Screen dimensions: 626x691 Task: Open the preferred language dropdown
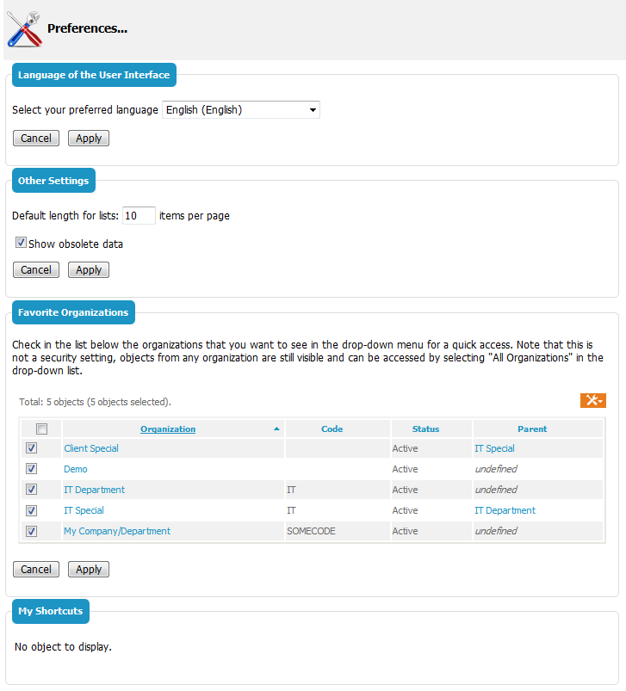point(241,110)
